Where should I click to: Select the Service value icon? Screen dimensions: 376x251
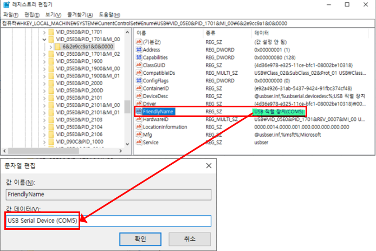point(138,143)
